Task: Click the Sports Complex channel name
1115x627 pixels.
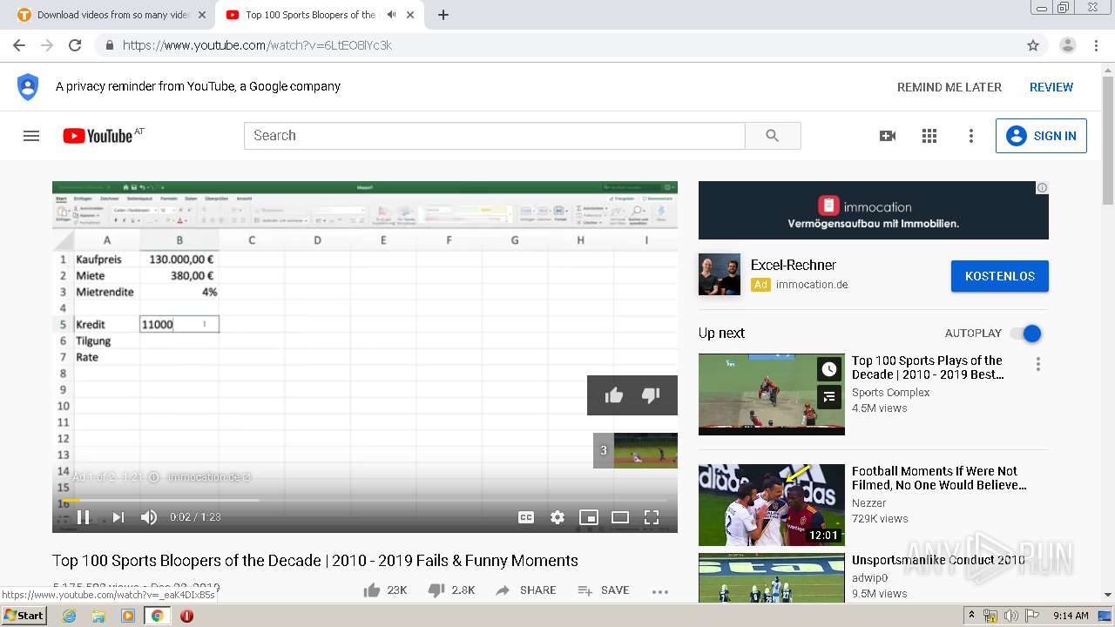Action: pos(891,393)
